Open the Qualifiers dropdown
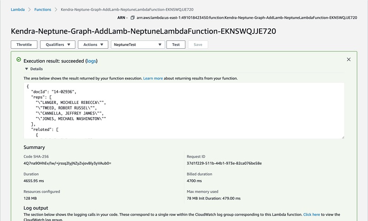This screenshot has height=221, width=368. (58, 45)
